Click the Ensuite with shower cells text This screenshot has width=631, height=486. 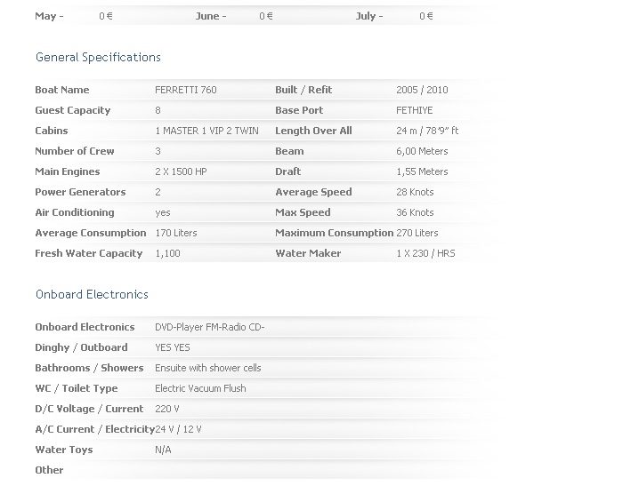coord(208,368)
